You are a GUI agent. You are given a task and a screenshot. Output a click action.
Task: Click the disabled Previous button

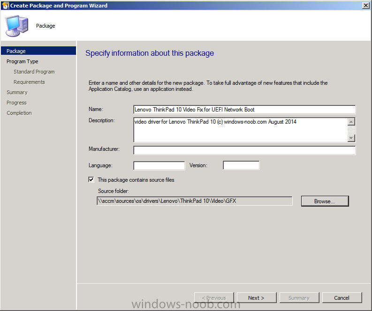[x=214, y=298]
